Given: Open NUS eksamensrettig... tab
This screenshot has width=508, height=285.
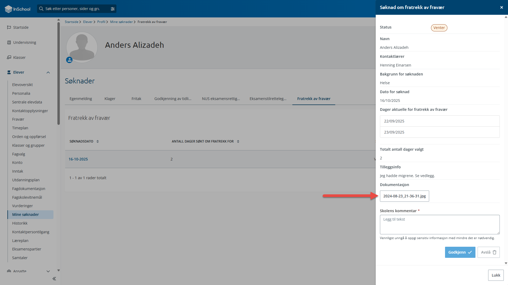Looking at the screenshot, I should (221, 99).
